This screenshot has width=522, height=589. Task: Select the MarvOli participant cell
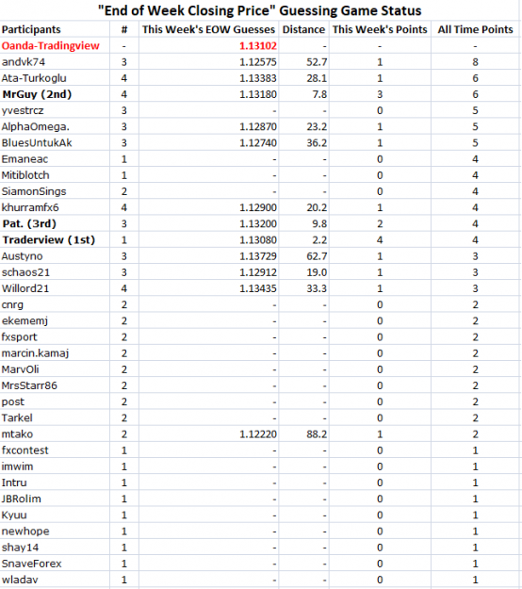tap(21, 369)
